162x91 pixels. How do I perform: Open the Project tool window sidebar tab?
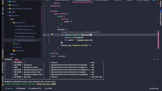pos(3,11)
